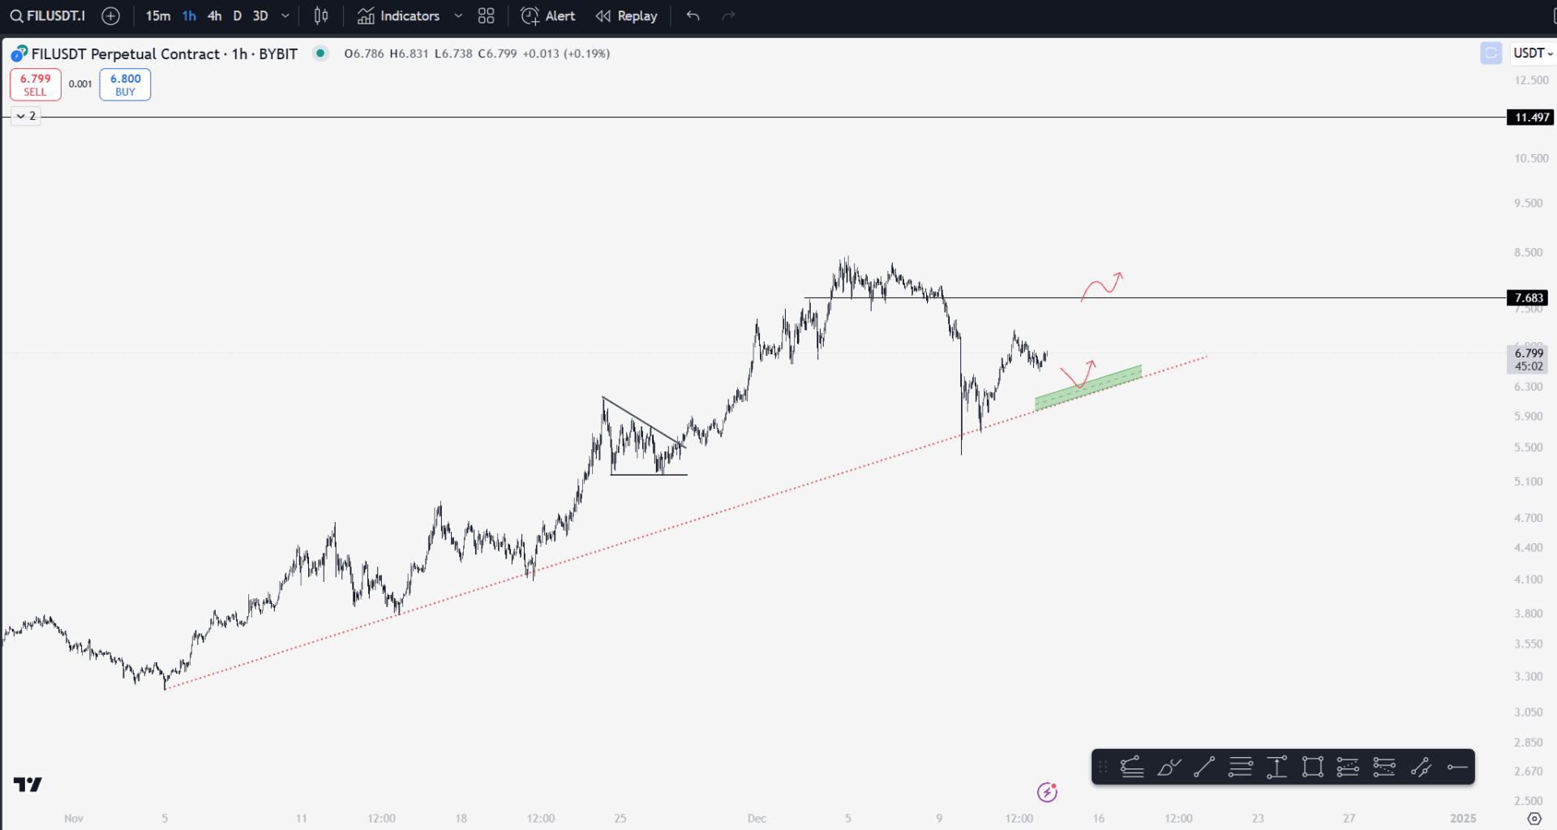Expand the timeframe intervals dropdown
The height and width of the screenshot is (830, 1557).
(x=285, y=16)
